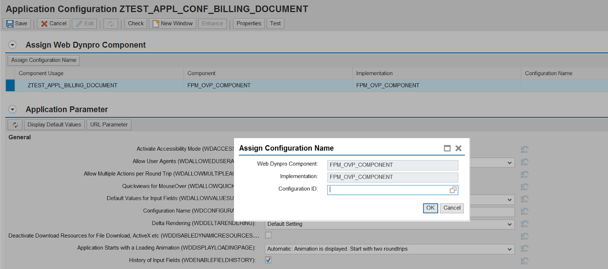Click the Check toolbar button

136,24
